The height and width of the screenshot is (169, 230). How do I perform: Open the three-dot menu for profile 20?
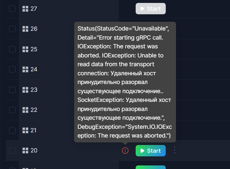pyautogui.click(x=175, y=150)
